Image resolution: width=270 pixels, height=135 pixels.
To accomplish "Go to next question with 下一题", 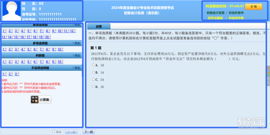I will point(89,132).
